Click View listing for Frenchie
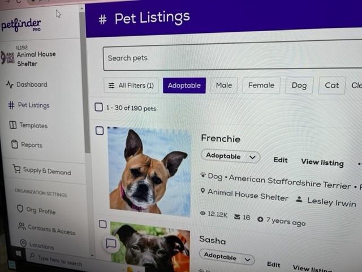 click(x=322, y=163)
